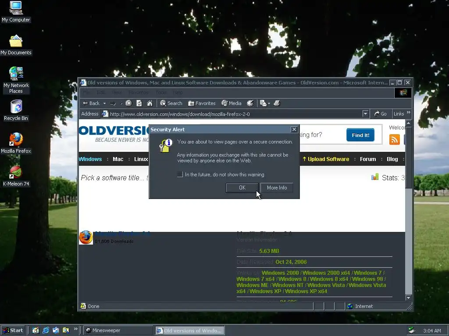
Task: Open the Search pane in Internet Explorer
Action: 171,103
